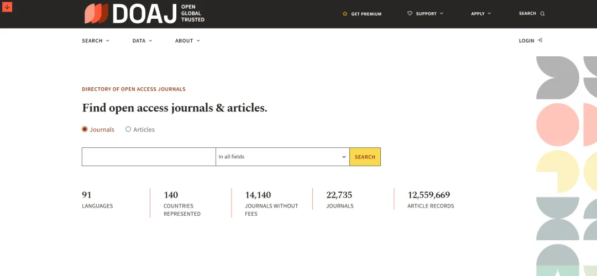Screen dimensions: 597x276
Task: Click the orange down-arrow icon in corner
Action: click(x=7, y=7)
